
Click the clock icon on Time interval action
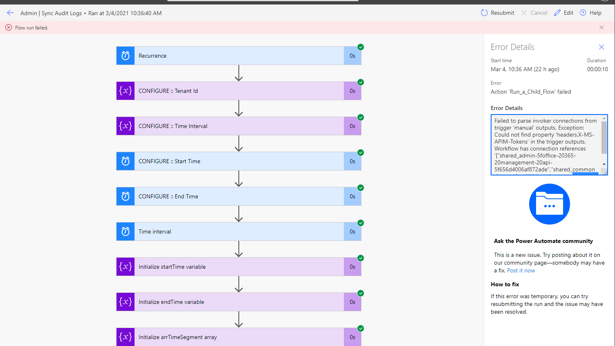(x=125, y=231)
